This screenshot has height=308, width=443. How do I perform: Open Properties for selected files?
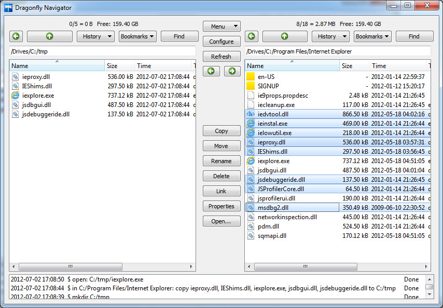(x=221, y=206)
